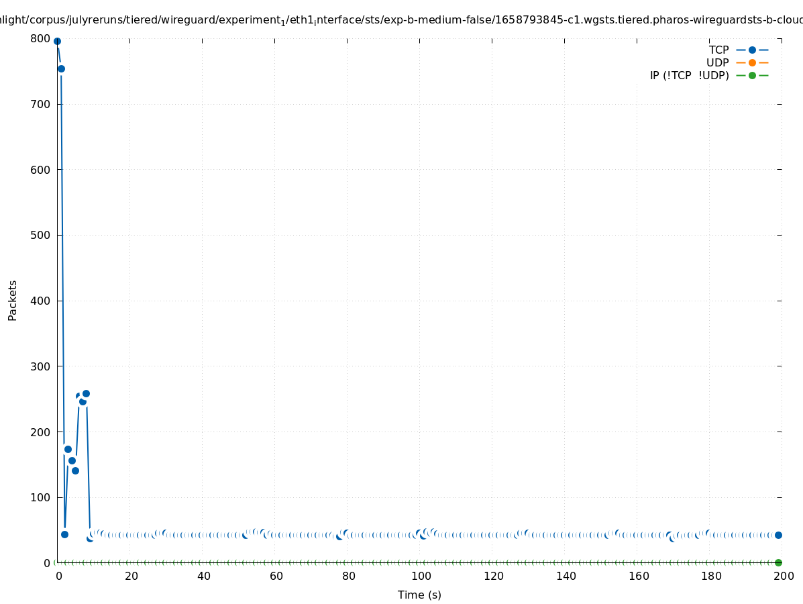Click the 100 tick label on x-axis
The image size is (803, 604).
click(x=421, y=576)
